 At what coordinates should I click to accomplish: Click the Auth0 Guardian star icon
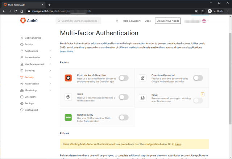[68, 78]
